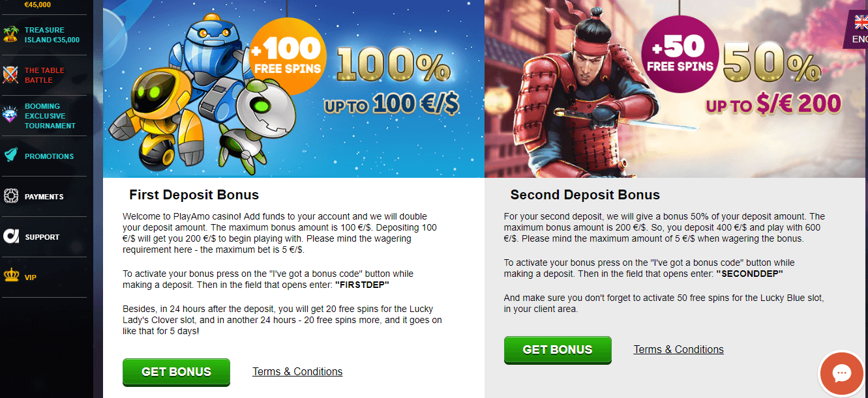Click the samurai 50% bonus banner
This screenshot has height=398, width=868.
pyautogui.click(x=676, y=89)
